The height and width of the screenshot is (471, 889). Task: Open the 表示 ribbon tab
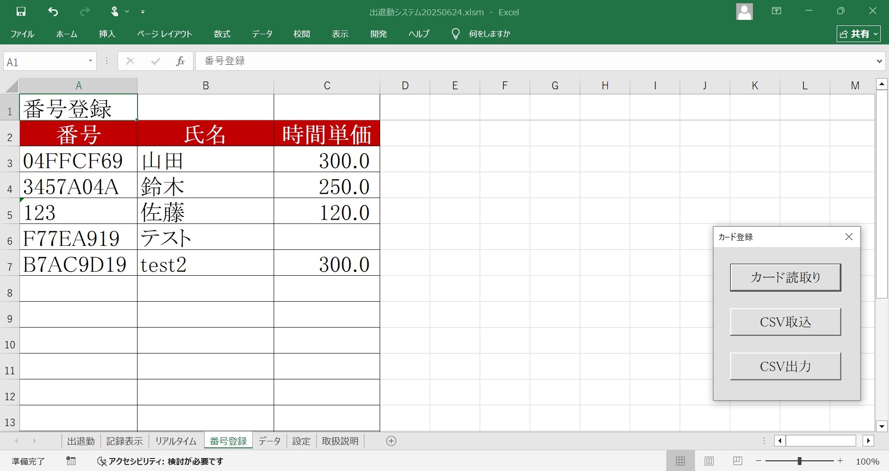pos(340,34)
